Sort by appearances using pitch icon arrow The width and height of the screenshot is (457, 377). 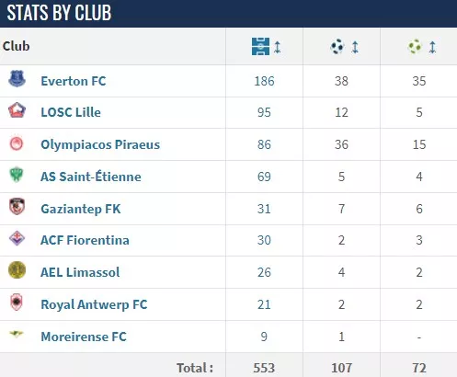277,47
